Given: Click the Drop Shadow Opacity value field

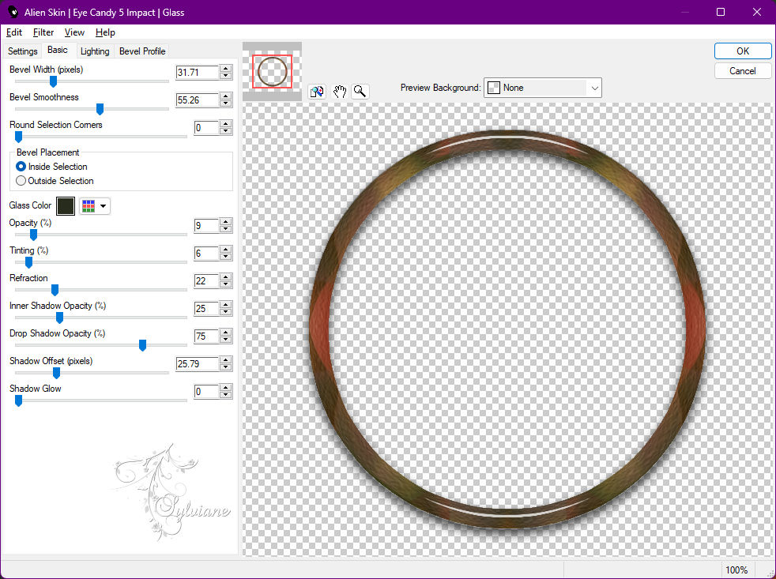Looking at the screenshot, I should 206,336.
